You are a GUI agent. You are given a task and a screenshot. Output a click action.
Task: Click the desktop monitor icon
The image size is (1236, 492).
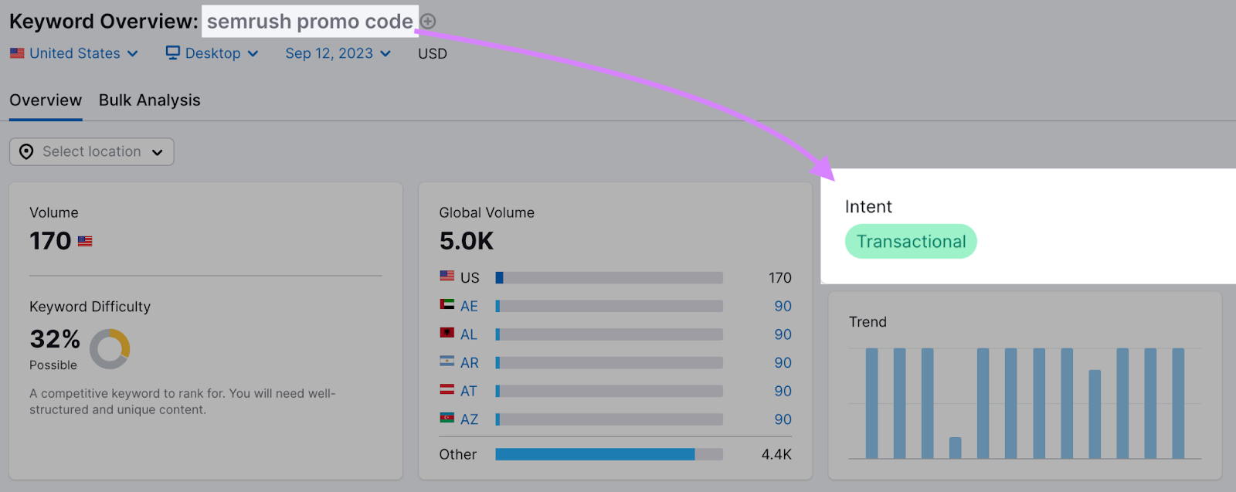point(173,53)
